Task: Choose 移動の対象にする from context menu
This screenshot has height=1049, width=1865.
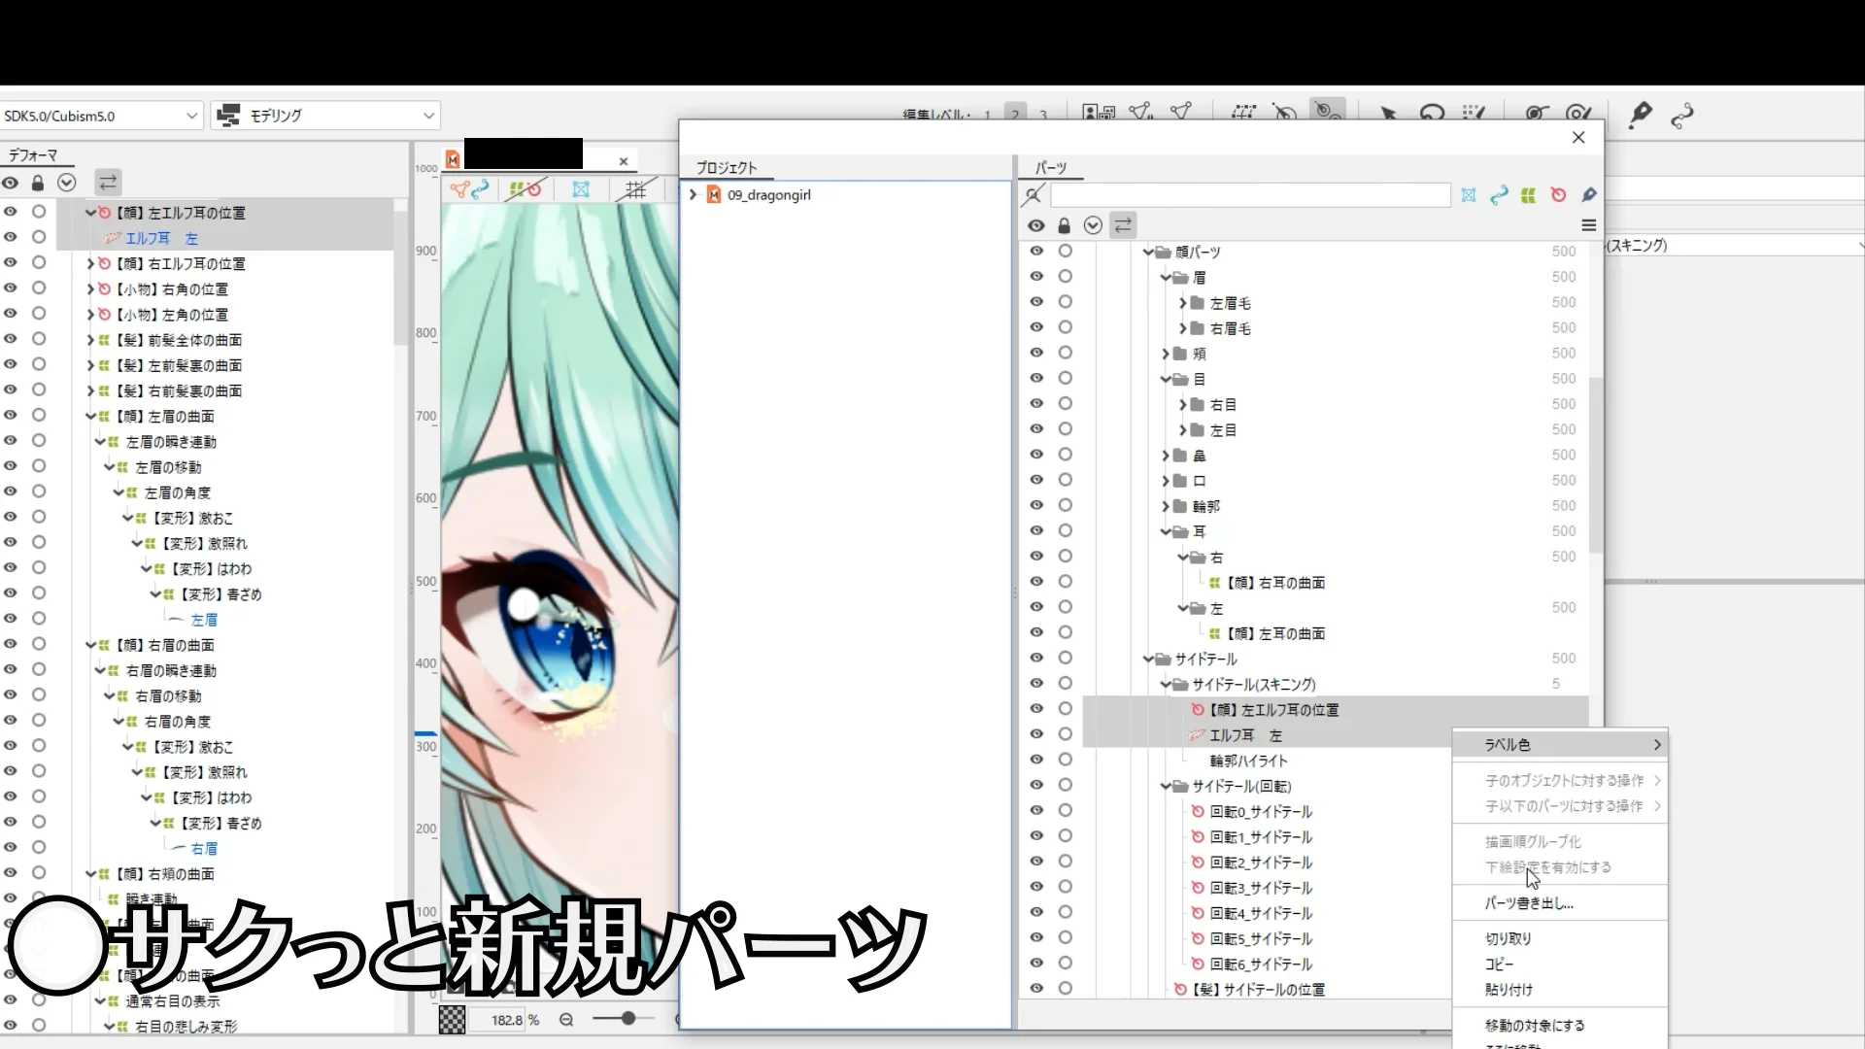Action: pos(1560,1026)
